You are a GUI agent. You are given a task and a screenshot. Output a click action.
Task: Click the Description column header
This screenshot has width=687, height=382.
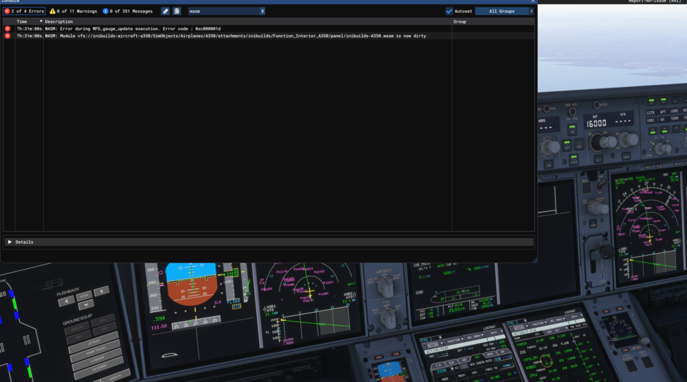click(x=59, y=22)
